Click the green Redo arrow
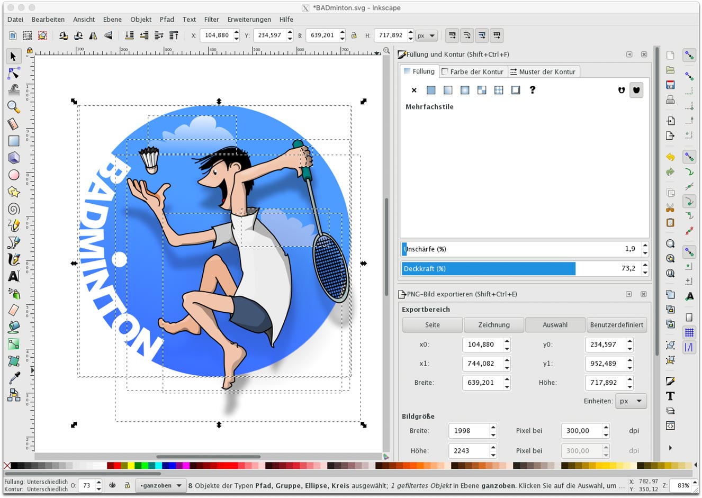The height and width of the screenshot is (498, 702). (x=670, y=172)
